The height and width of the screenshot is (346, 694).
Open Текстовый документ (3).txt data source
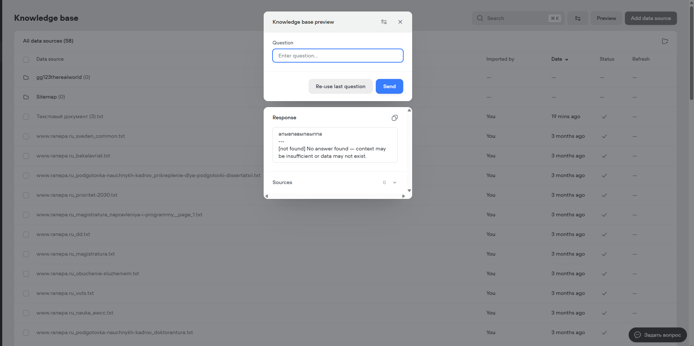70,116
